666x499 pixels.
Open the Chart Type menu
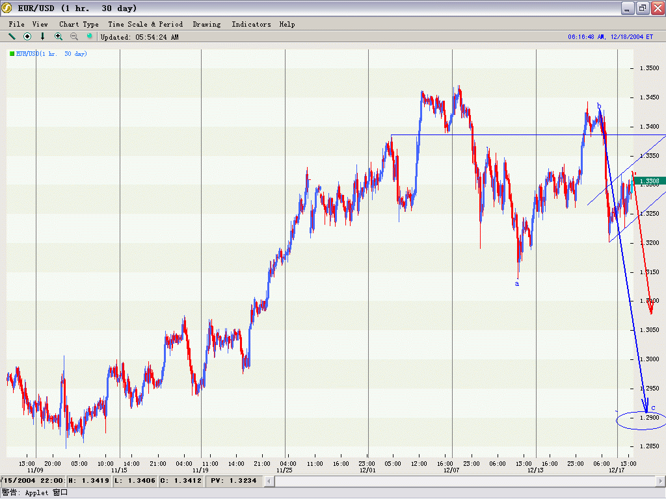[79, 24]
